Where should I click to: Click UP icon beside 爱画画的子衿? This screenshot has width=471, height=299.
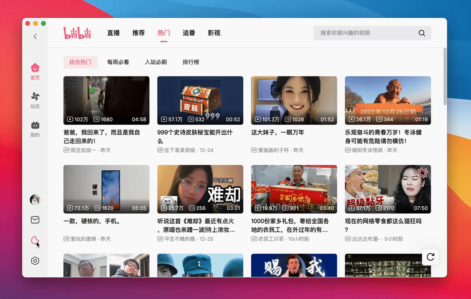coord(254,150)
